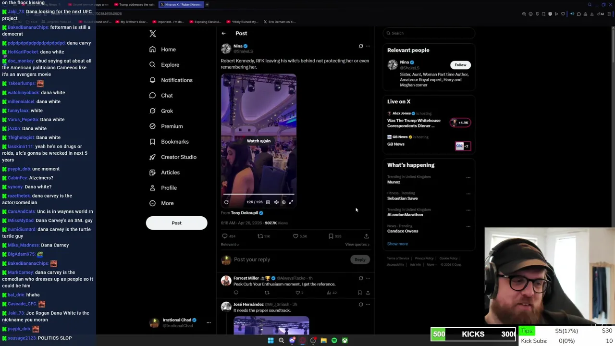Click Show more under What's happening

(x=397, y=244)
